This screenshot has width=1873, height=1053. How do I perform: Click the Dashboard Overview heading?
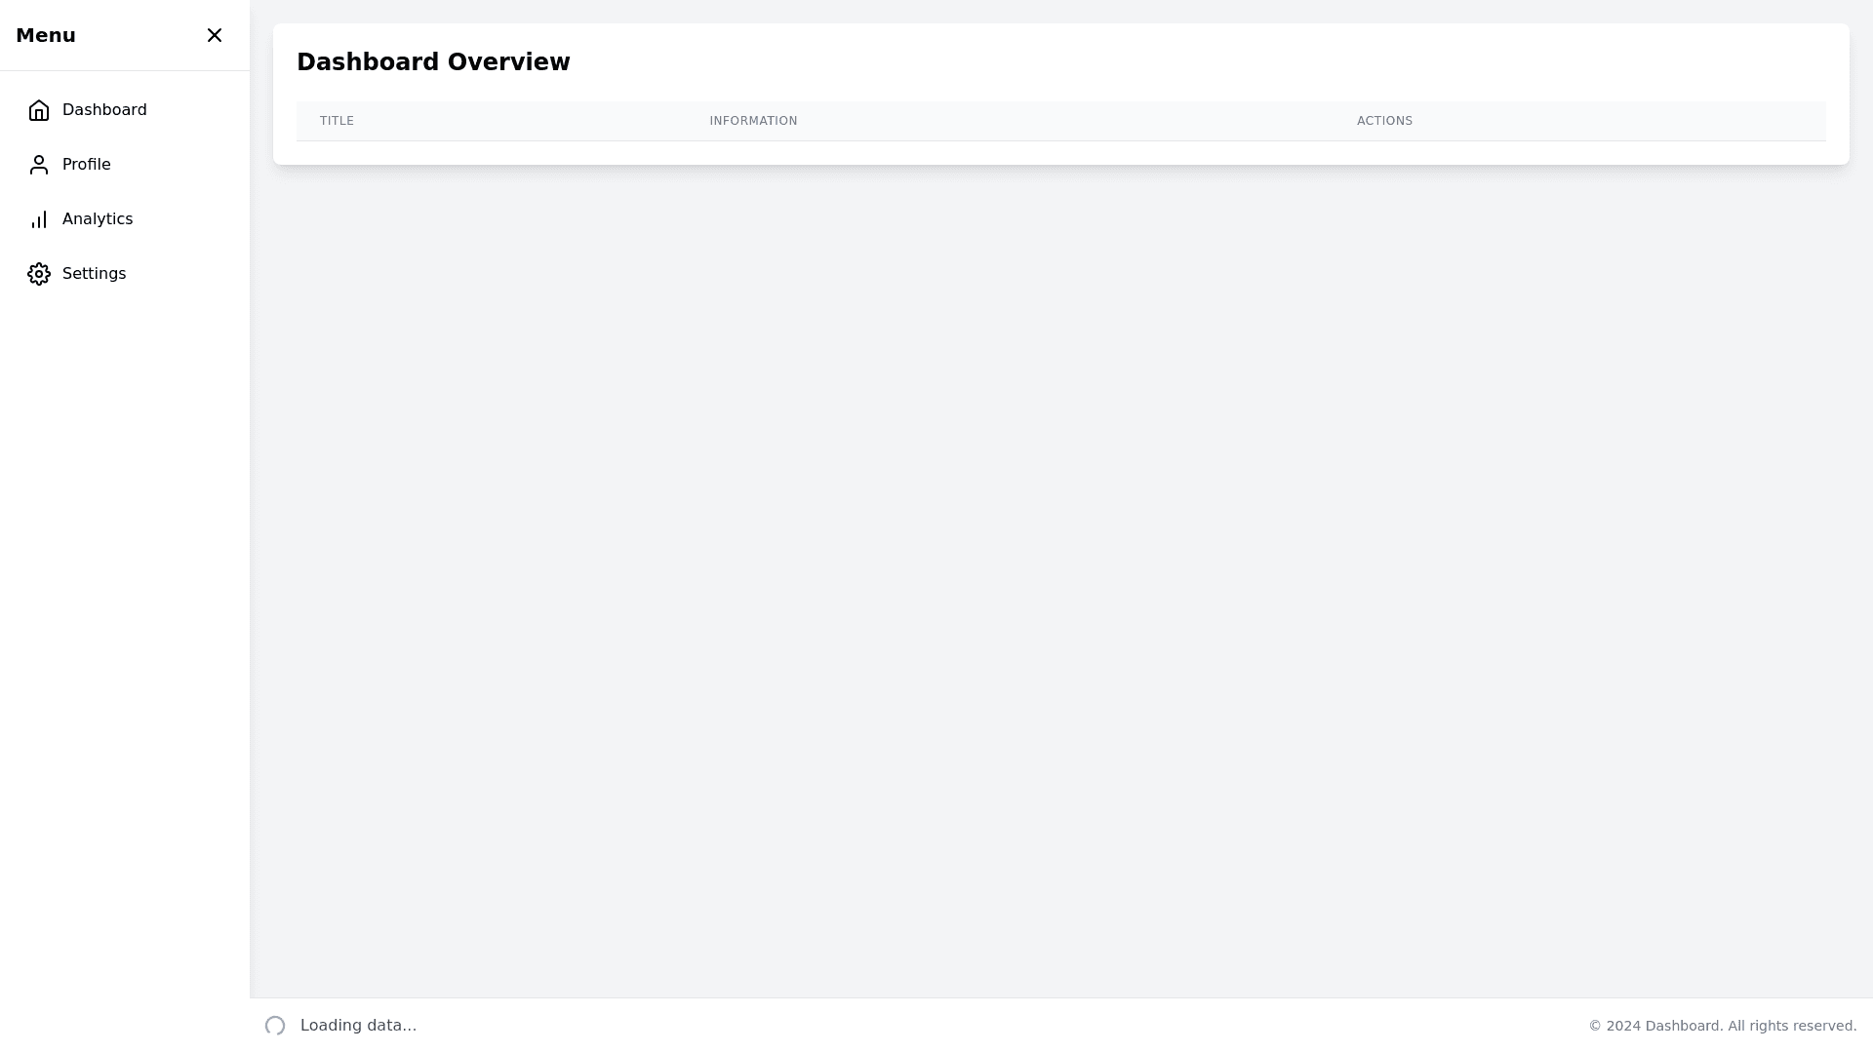pyautogui.click(x=433, y=62)
